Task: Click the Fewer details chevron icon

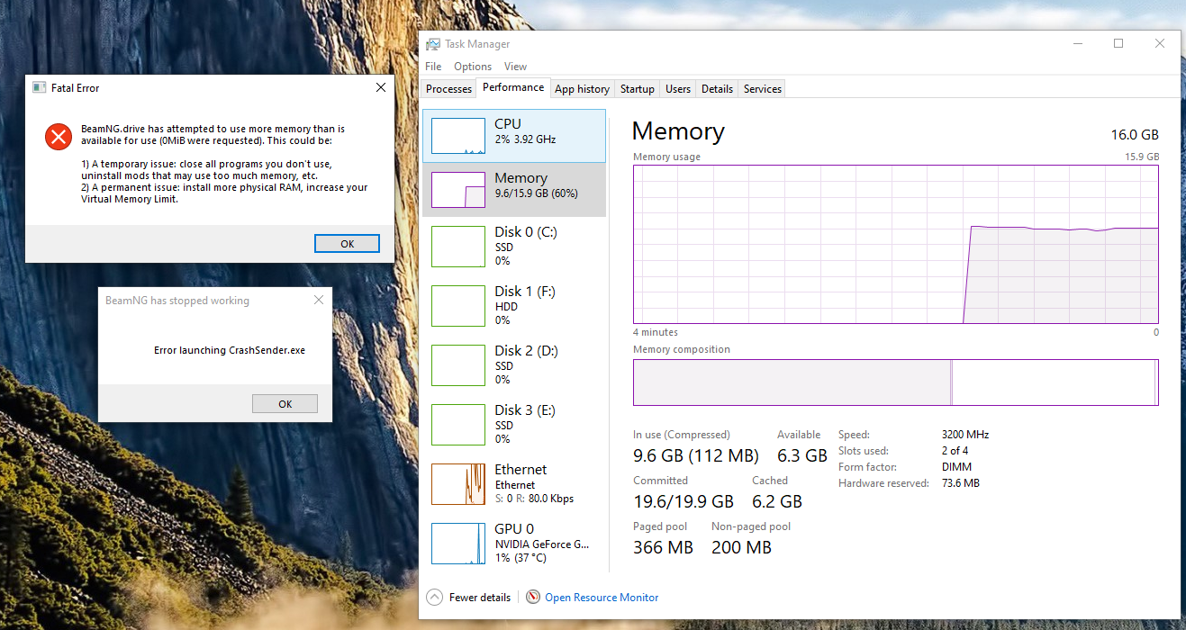Action: pos(435,597)
